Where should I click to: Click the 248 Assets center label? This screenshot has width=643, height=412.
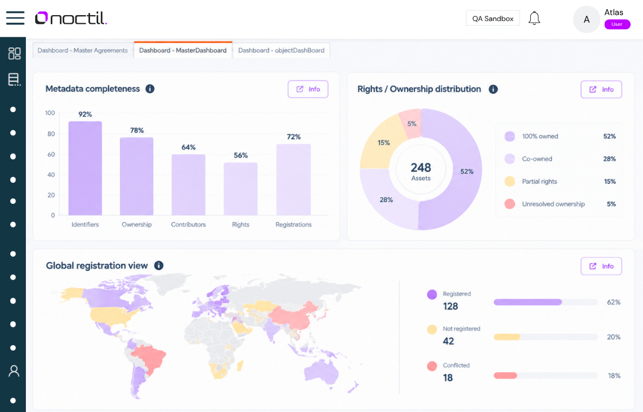421,171
